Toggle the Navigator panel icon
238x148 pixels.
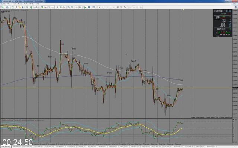(20, 7)
